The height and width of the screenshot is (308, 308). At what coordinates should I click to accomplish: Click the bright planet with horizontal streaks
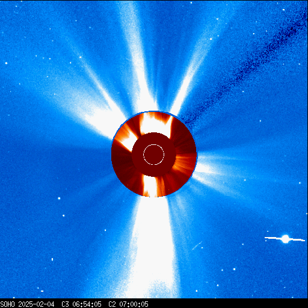click(x=285, y=239)
